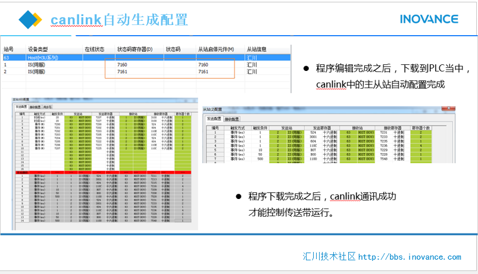Click the 在线状态 column header
Image resolution: width=478 pixels, height=274 pixels.
pos(95,49)
